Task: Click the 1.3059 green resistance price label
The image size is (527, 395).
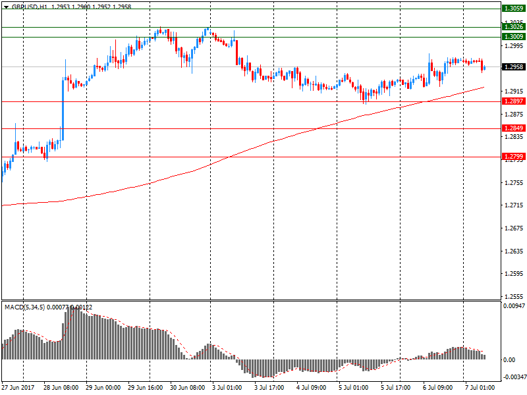Action: tap(513, 9)
